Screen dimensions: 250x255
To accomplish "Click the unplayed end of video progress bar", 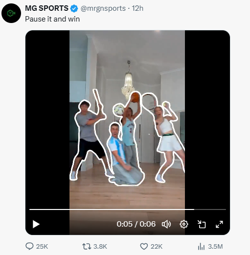I will (210, 209).
